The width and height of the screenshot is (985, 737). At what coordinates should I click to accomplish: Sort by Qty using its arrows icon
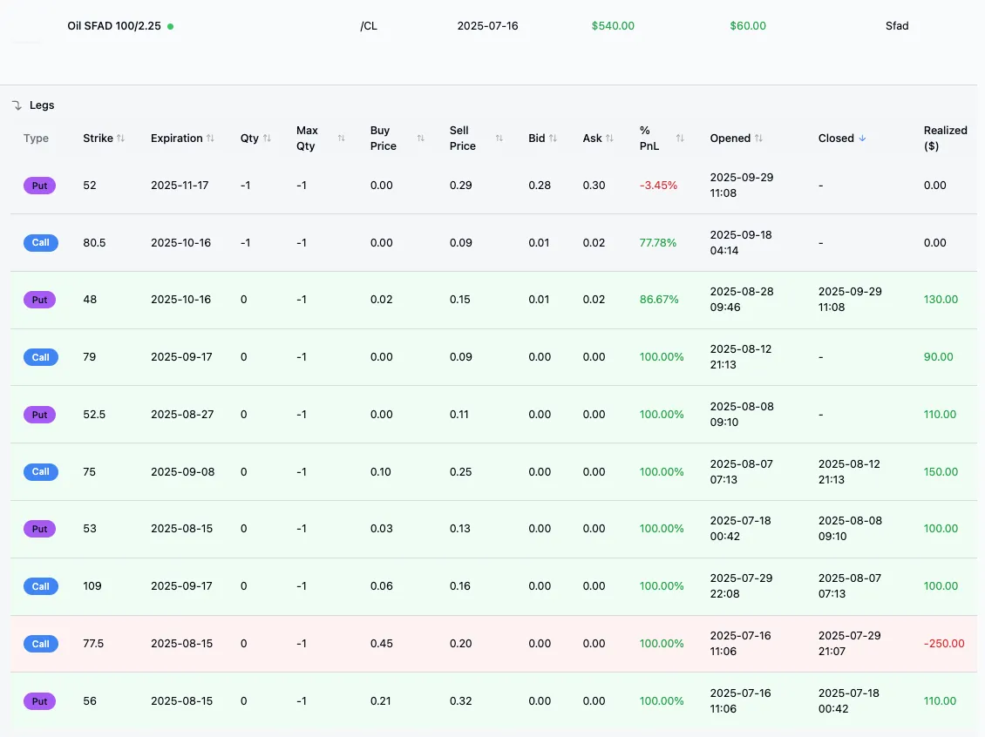click(x=267, y=139)
